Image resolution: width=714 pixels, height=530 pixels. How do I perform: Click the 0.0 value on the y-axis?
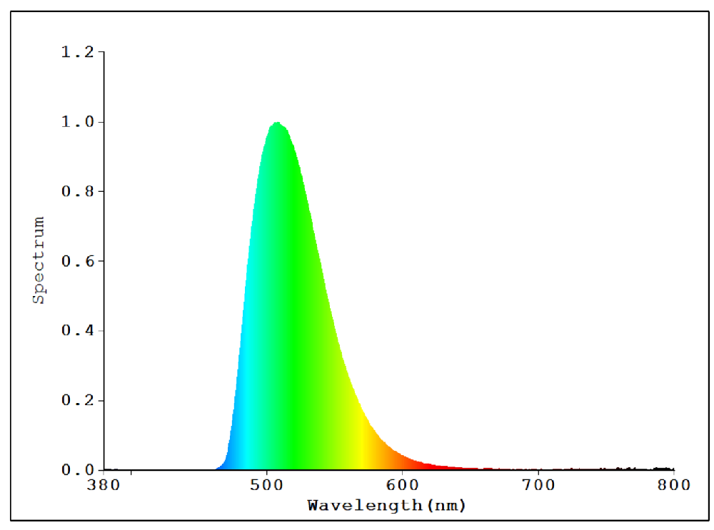[x=77, y=469]
